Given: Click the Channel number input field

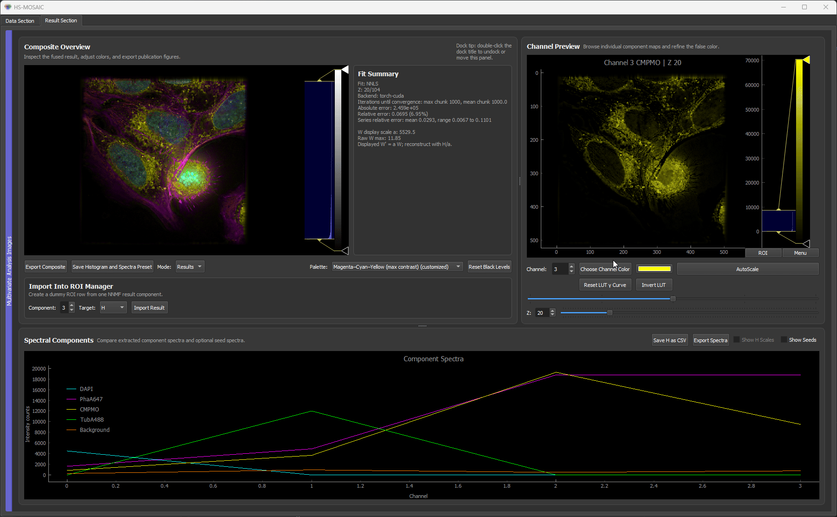Looking at the screenshot, I should pyautogui.click(x=560, y=269).
